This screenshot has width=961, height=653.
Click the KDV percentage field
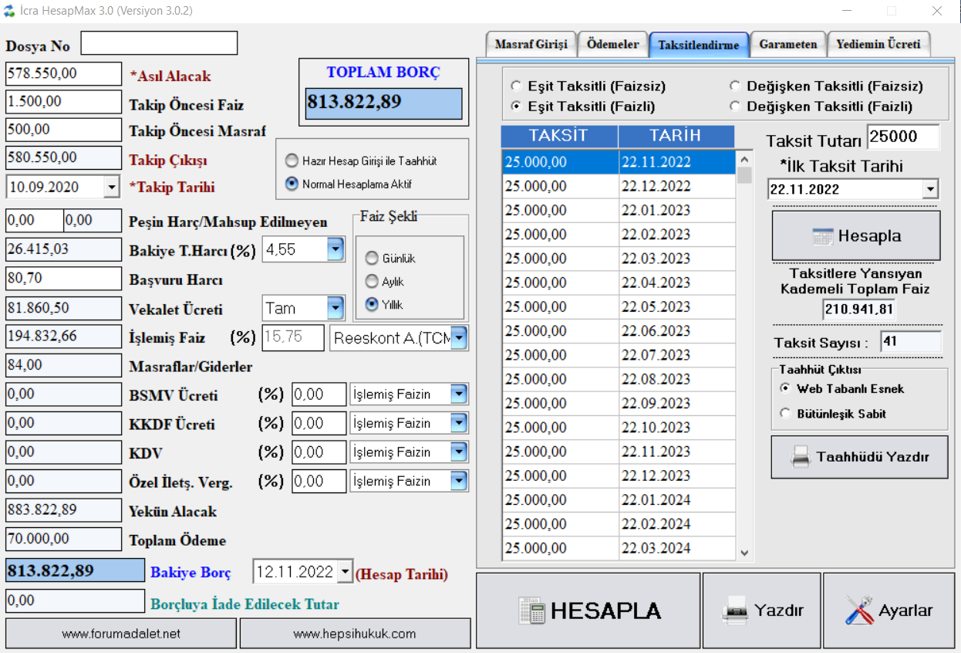coord(319,452)
